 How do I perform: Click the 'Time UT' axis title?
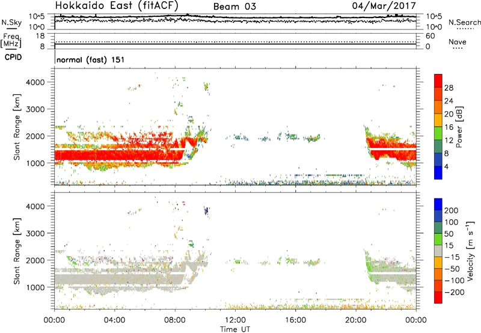tap(235, 329)
